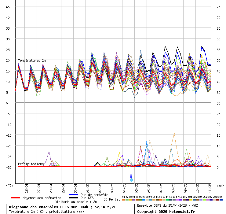Click the 26/04 date axis label
This screenshot has height=214, width=226.
tap(27, 188)
